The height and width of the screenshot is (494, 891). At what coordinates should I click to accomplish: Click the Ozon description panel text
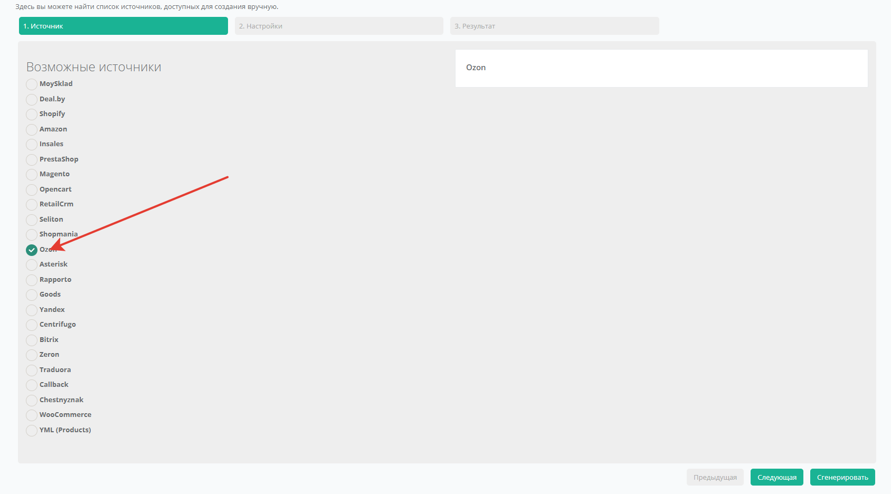(x=476, y=68)
